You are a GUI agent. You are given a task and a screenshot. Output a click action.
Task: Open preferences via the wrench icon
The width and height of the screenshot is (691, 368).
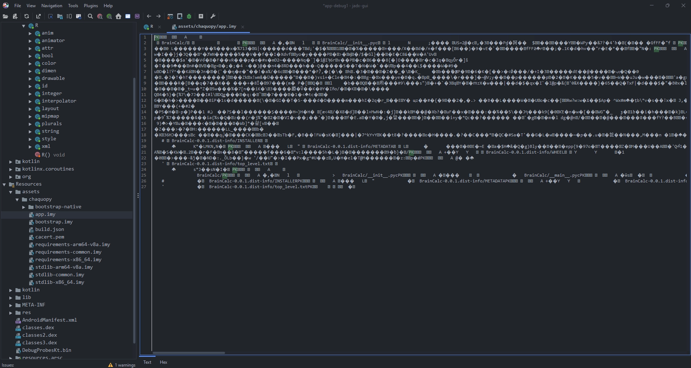213,16
